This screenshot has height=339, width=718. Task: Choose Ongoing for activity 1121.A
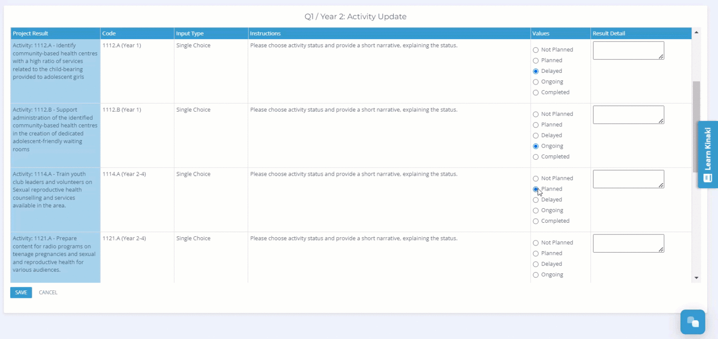536,275
